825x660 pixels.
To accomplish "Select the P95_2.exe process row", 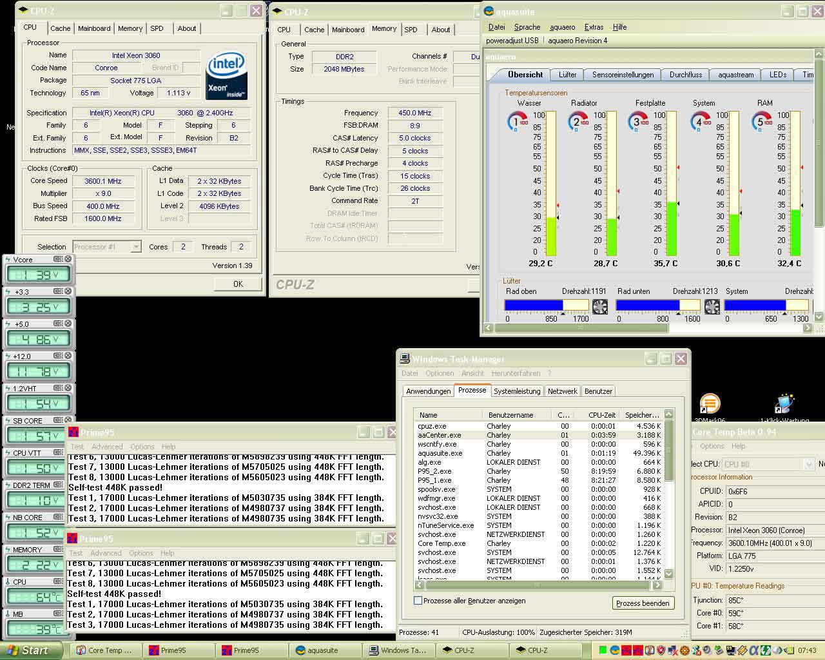I will pos(539,471).
